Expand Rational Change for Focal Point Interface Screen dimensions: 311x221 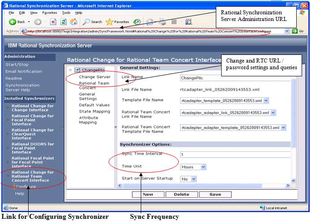click(8, 120)
